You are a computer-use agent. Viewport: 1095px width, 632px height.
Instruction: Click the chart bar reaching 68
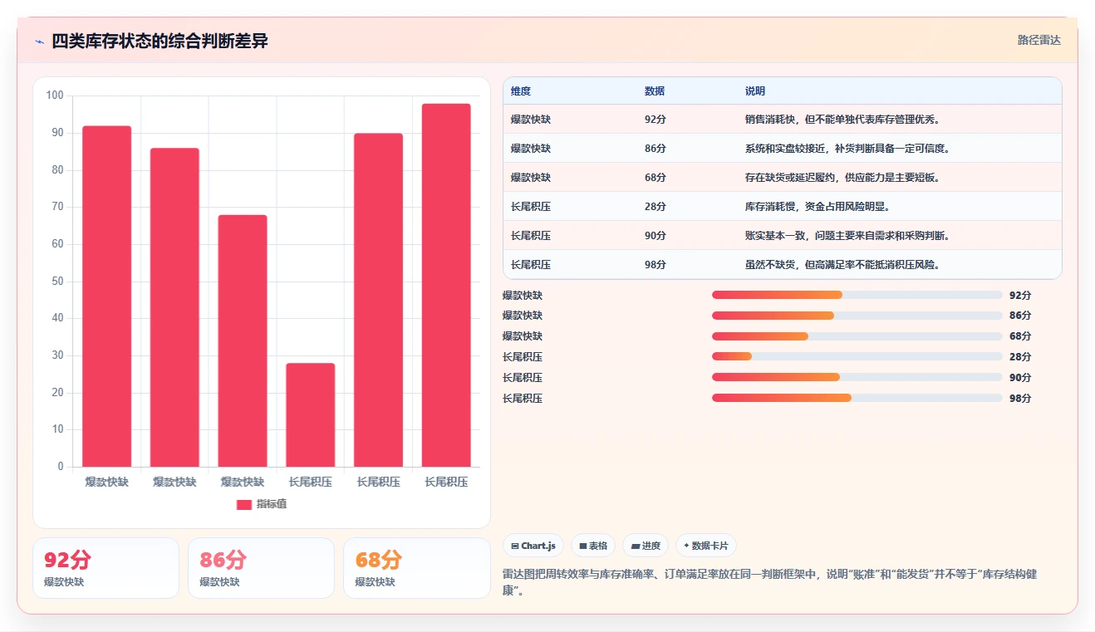(x=243, y=340)
